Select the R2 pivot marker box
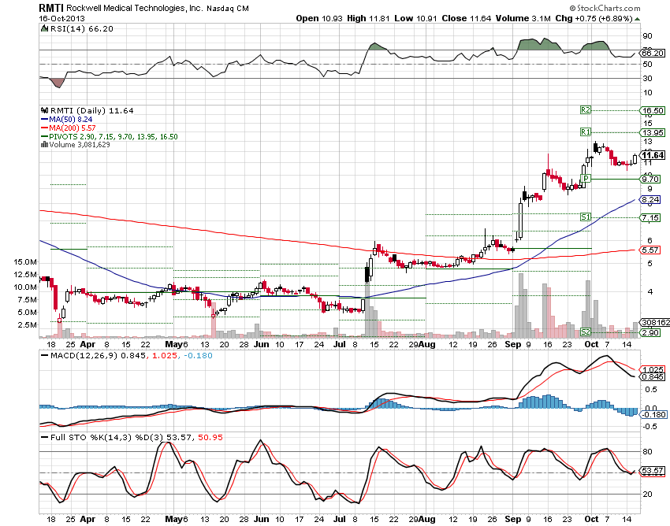670x526 pixels. 586,110
